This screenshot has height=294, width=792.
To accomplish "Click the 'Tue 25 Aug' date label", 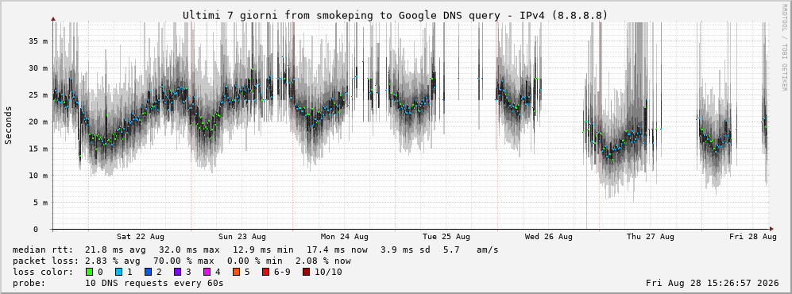I will [446, 237].
